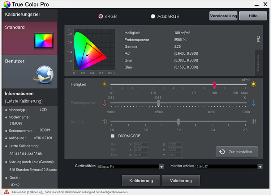Click the dim sun icon beside Helligkeit

(x=105, y=84)
